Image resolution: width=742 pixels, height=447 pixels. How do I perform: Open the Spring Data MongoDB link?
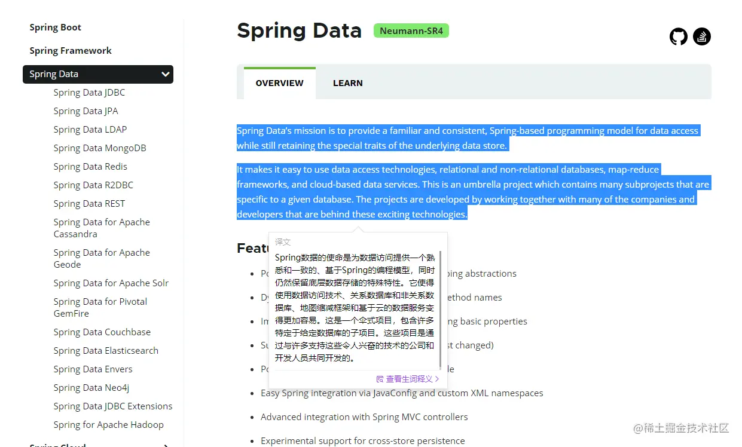tap(100, 148)
